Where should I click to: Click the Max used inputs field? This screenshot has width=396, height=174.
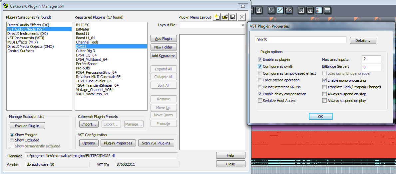coord(371,59)
